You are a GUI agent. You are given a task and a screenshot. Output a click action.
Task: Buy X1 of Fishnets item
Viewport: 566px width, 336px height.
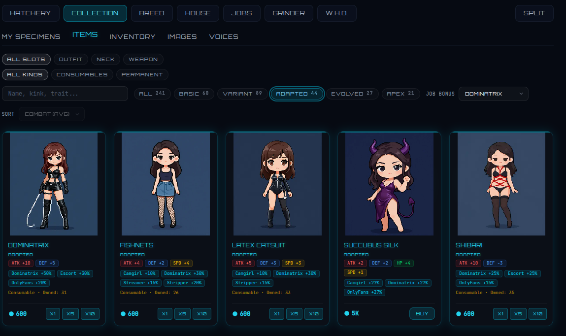[165, 314]
